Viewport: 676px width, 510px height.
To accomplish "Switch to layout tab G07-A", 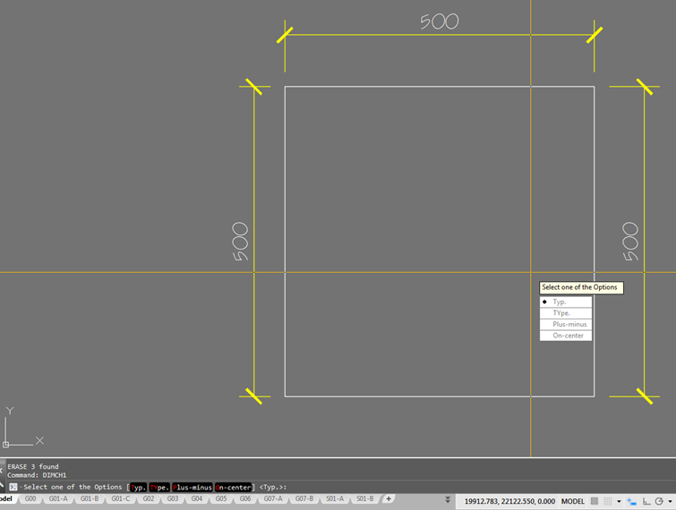I will pyautogui.click(x=273, y=498).
